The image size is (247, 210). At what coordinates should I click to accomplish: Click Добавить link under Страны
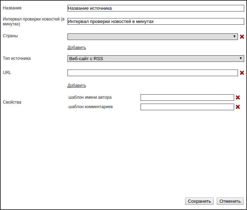[77, 48]
